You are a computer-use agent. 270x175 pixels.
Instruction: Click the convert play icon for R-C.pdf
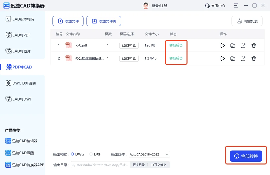pyautogui.click(x=222, y=45)
